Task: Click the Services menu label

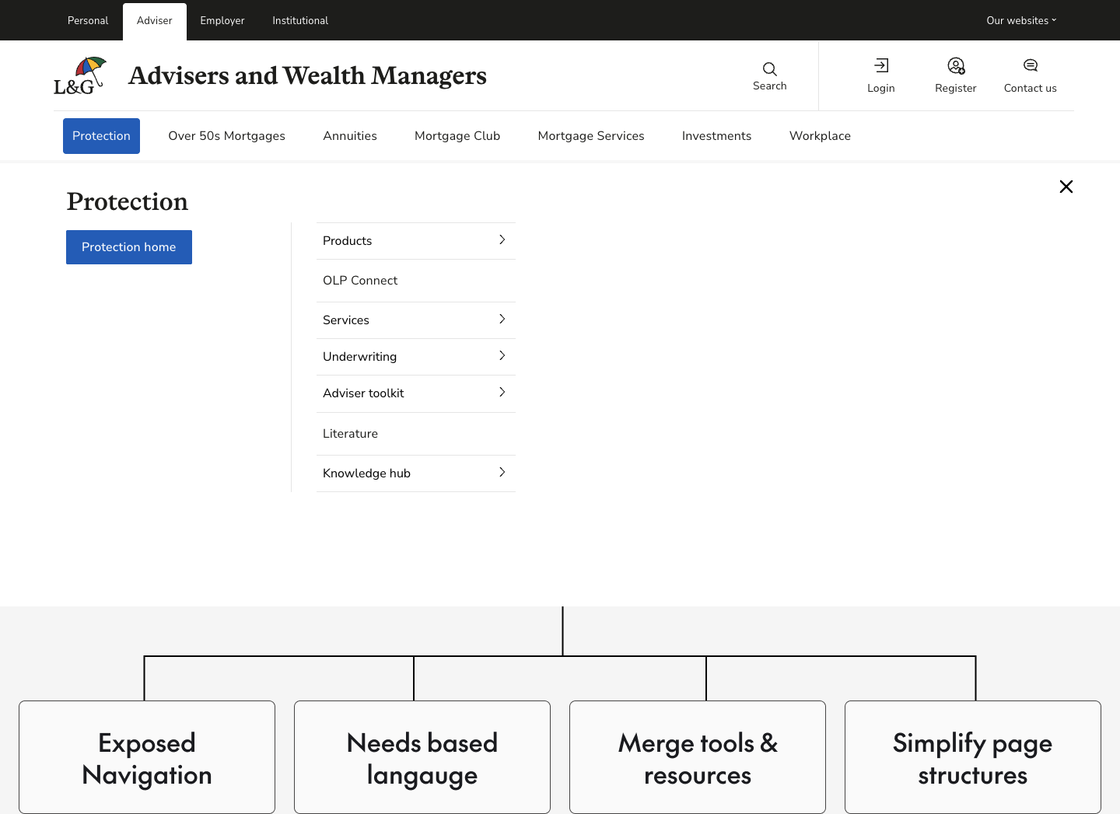Action: 346,320
